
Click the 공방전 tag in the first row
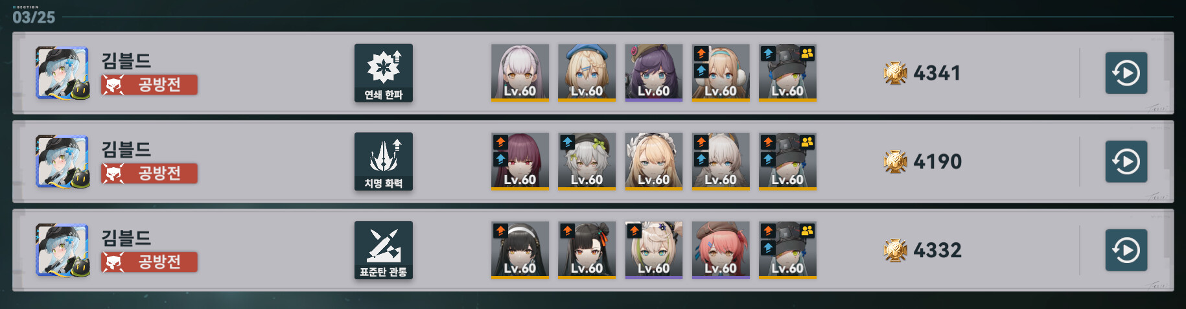(x=150, y=85)
